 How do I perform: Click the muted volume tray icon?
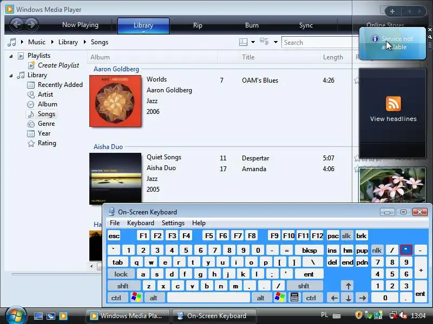click(403, 315)
